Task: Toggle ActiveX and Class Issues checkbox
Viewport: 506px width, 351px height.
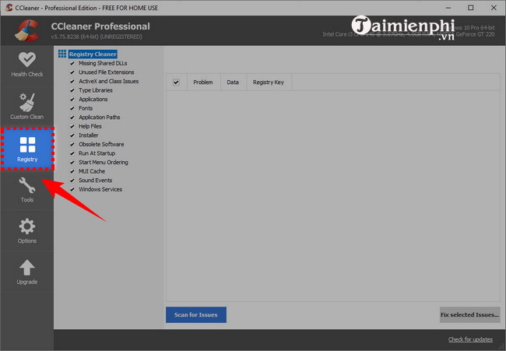Action: [72, 81]
